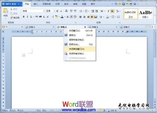Align text right

tap(88, 17)
